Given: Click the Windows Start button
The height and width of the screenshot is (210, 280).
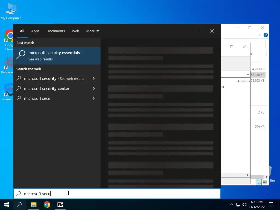Looking at the screenshot, I should point(7,205).
